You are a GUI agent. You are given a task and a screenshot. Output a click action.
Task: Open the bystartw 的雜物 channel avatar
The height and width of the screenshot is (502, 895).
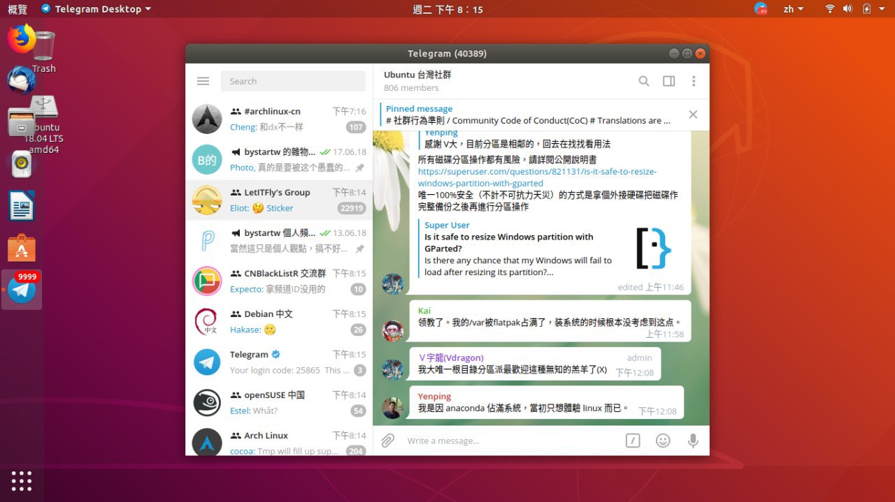tap(207, 160)
